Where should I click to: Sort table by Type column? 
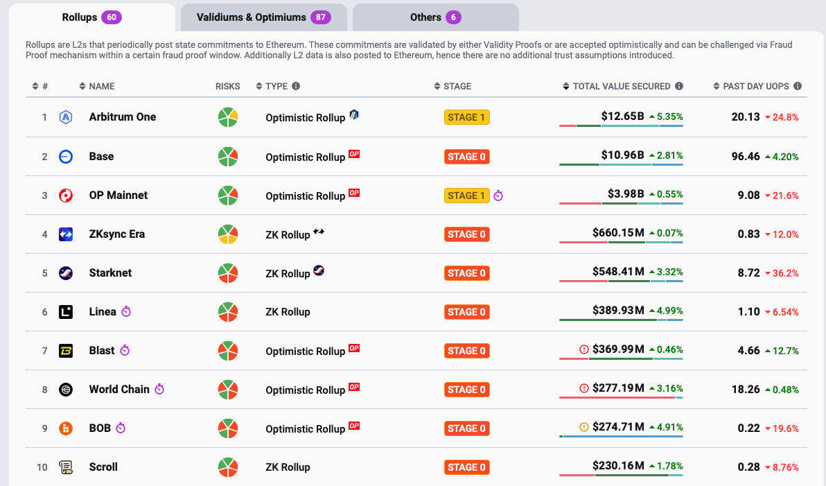[272, 86]
